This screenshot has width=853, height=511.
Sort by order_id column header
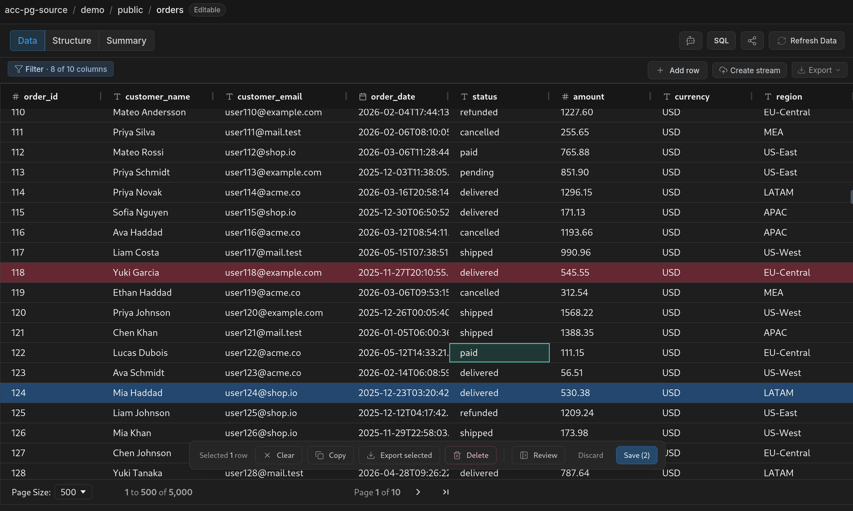tap(41, 97)
